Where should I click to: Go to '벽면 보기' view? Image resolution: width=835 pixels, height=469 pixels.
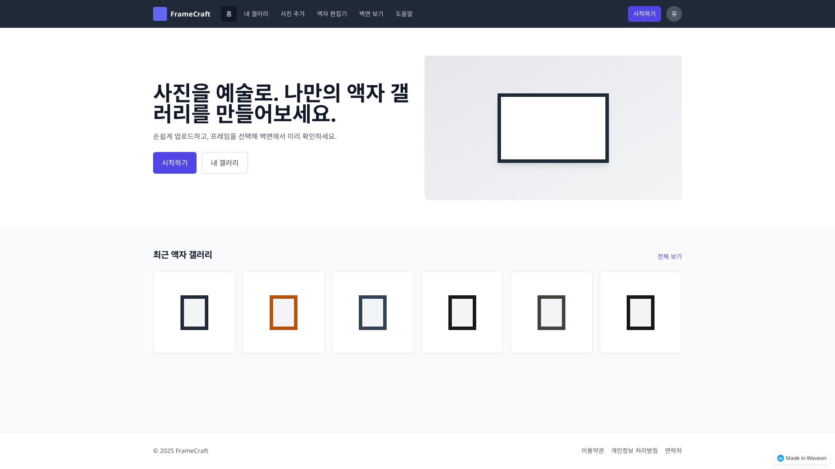pos(371,13)
